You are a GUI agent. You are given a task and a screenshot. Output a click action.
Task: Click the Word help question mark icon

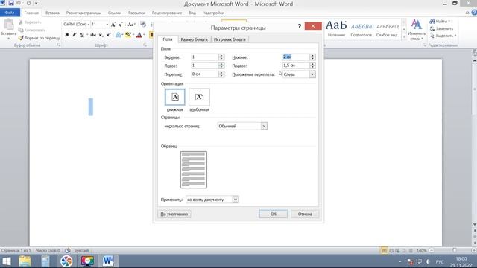coord(474,13)
